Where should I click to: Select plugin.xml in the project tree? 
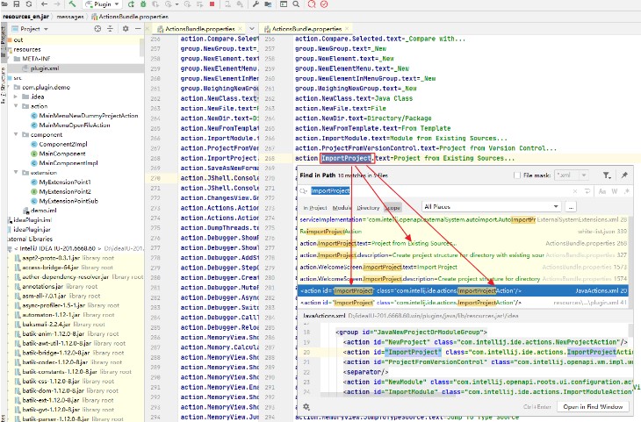point(45,68)
